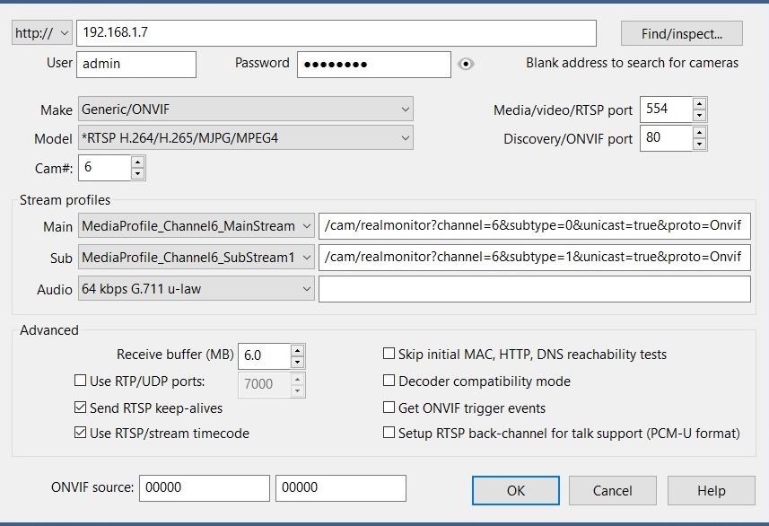This screenshot has width=769, height=526.
Task: Confirm settings with OK button
Action: (x=515, y=490)
